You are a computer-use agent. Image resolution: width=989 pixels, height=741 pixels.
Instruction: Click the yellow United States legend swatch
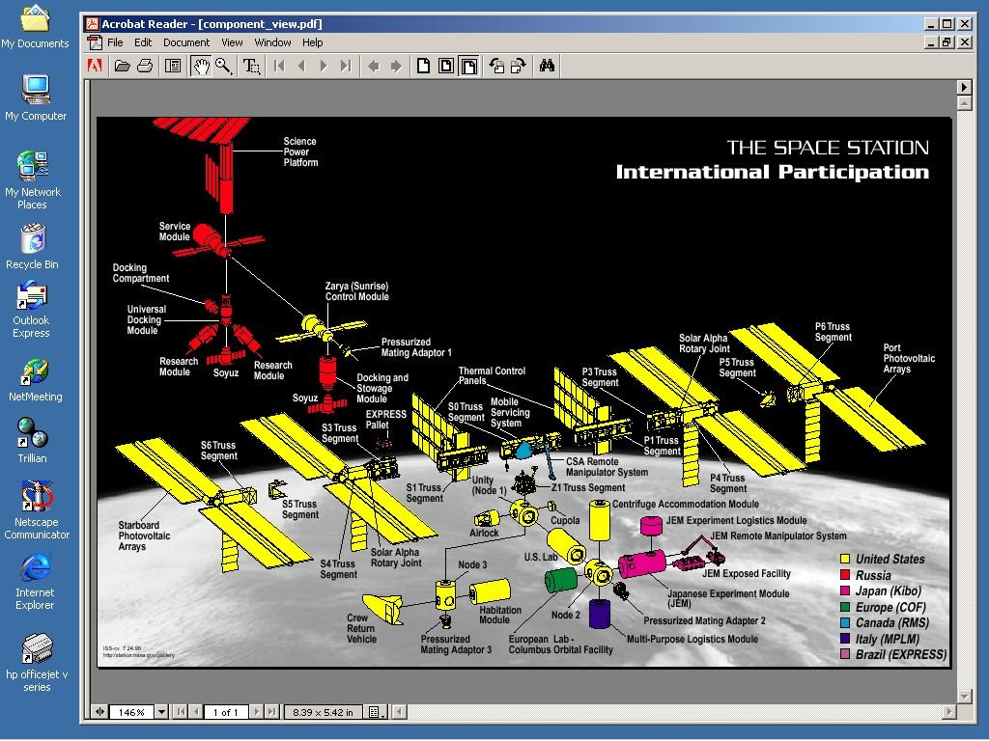click(x=845, y=559)
